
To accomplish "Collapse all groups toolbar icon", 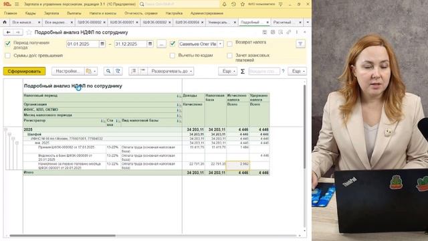I will point(134,71).
